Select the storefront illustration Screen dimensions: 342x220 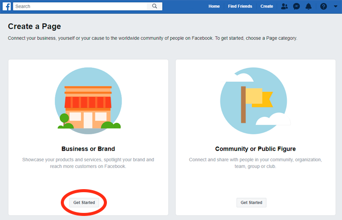click(88, 101)
